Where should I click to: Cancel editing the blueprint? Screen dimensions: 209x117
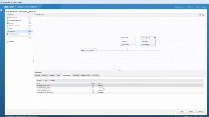coord(200,111)
